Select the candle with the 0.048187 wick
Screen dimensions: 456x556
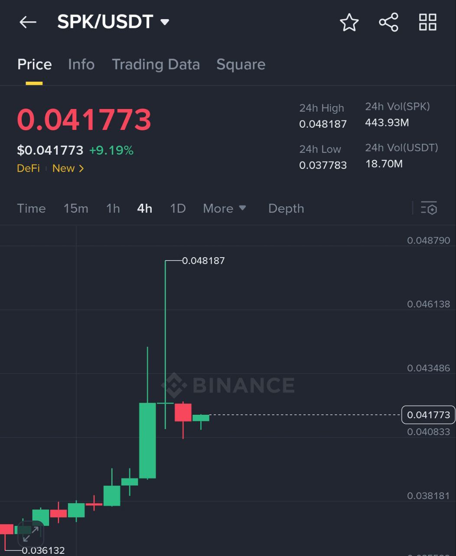(x=165, y=344)
